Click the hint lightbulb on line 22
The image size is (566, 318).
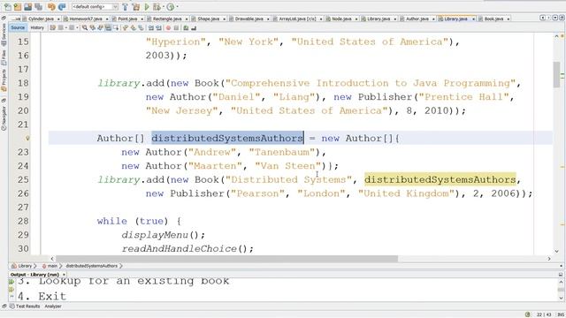tap(27, 138)
